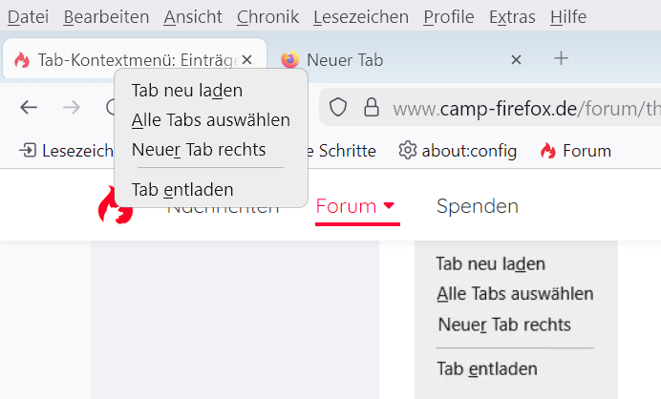Click the camp-firefox flame logo
The height and width of the screenshot is (399, 661).
pyautogui.click(x=115, y=207)
